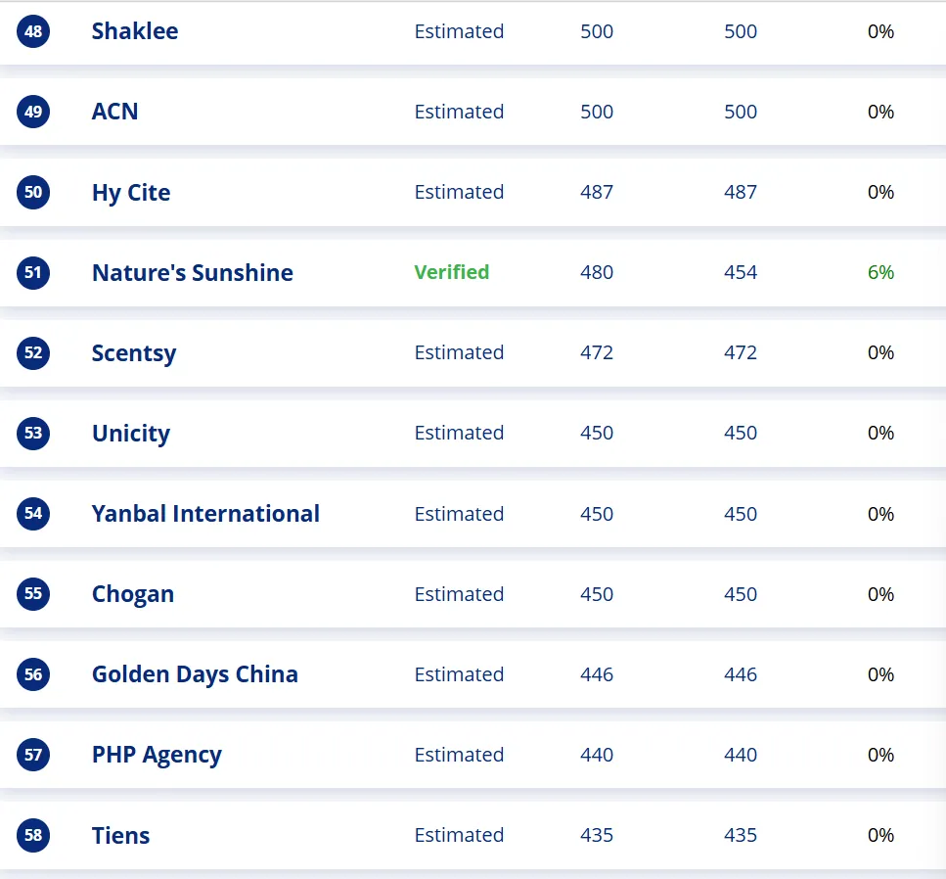
Task: Open the ACN company link
Action: [x=114, y=112]
